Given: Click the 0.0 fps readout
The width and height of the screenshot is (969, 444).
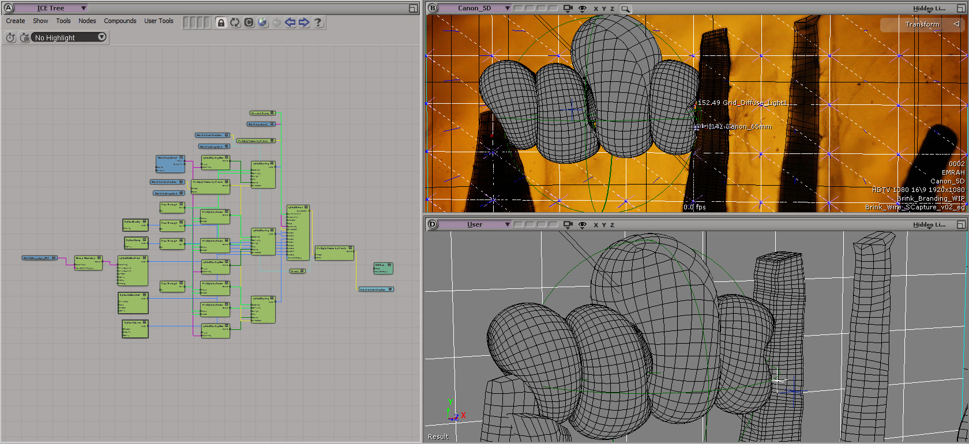Looking at the screenshot, I should 694,207.
